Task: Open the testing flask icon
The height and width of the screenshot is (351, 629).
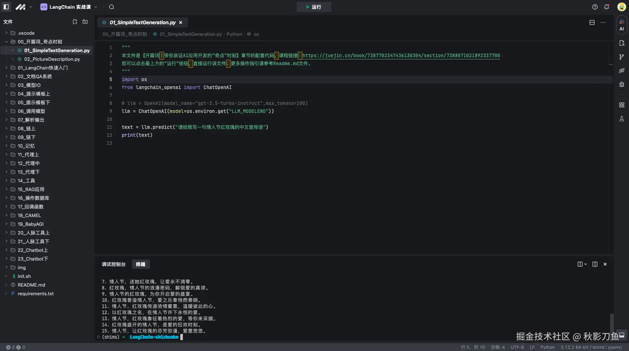Action: (x=621, y=119)
